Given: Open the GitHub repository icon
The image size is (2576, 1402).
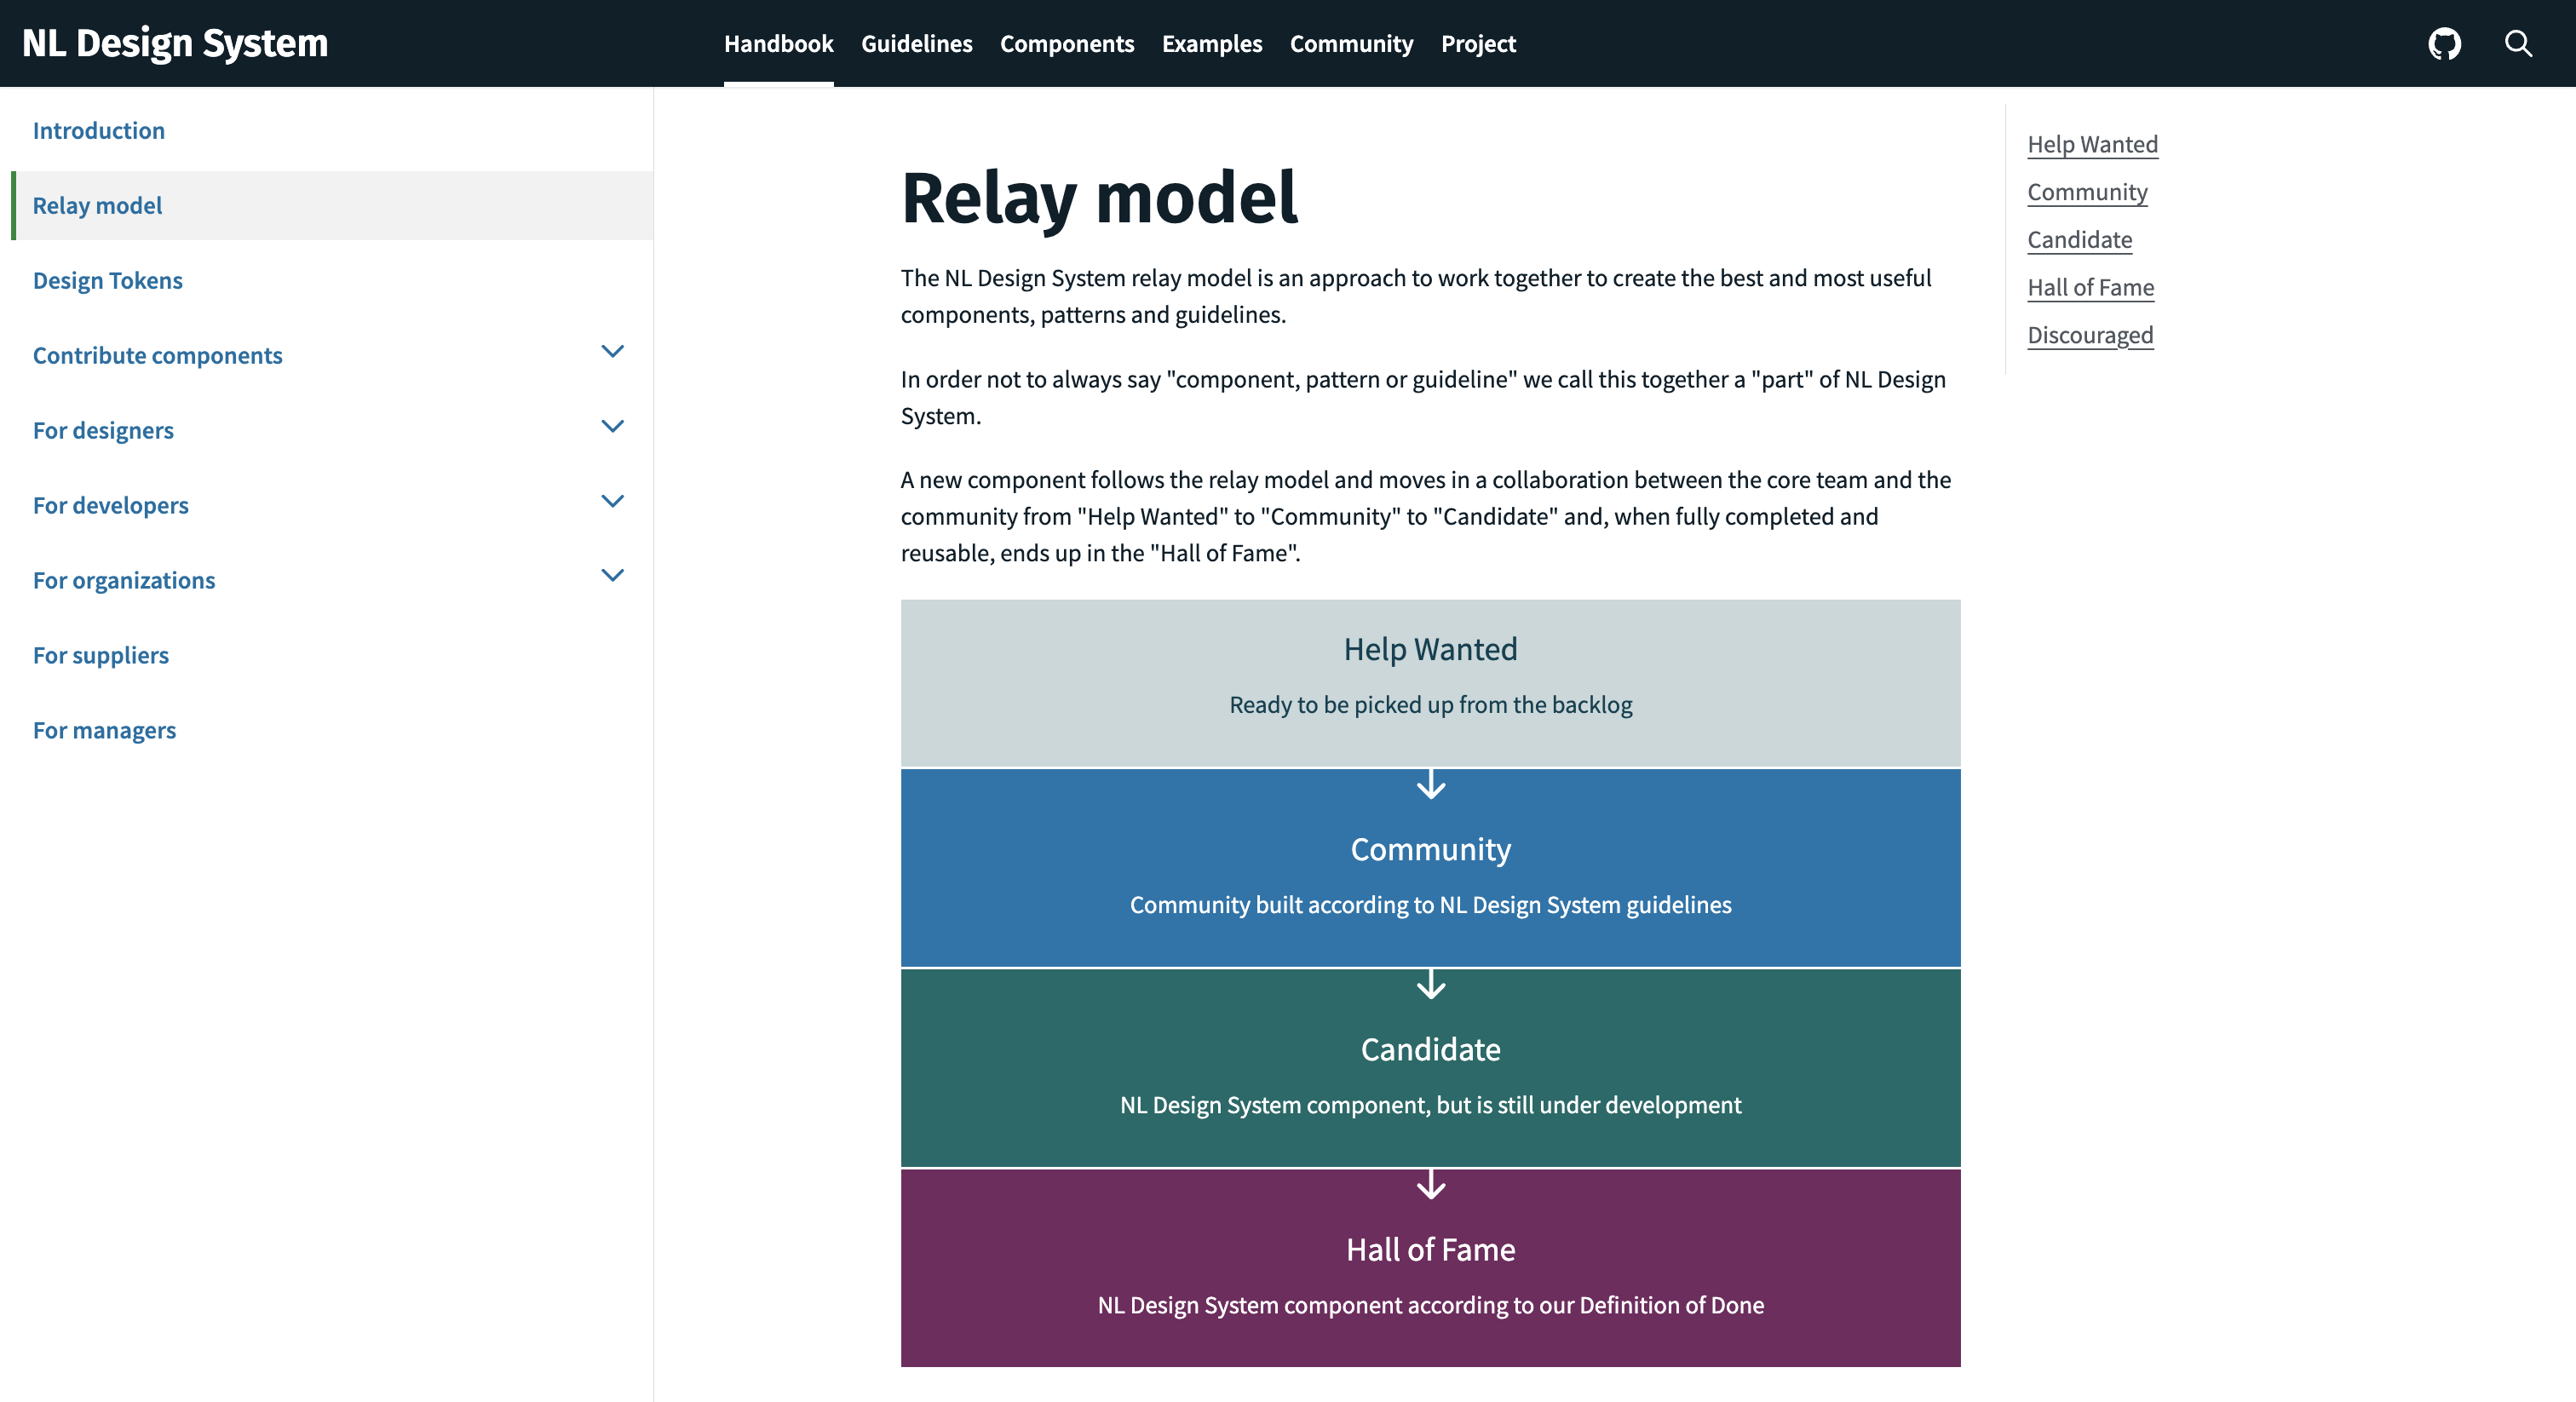Looking at the screenshot, I should pos(2444,44).
